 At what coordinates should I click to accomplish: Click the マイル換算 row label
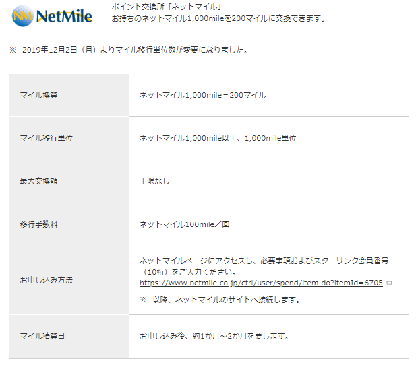[x=38, y=95]
